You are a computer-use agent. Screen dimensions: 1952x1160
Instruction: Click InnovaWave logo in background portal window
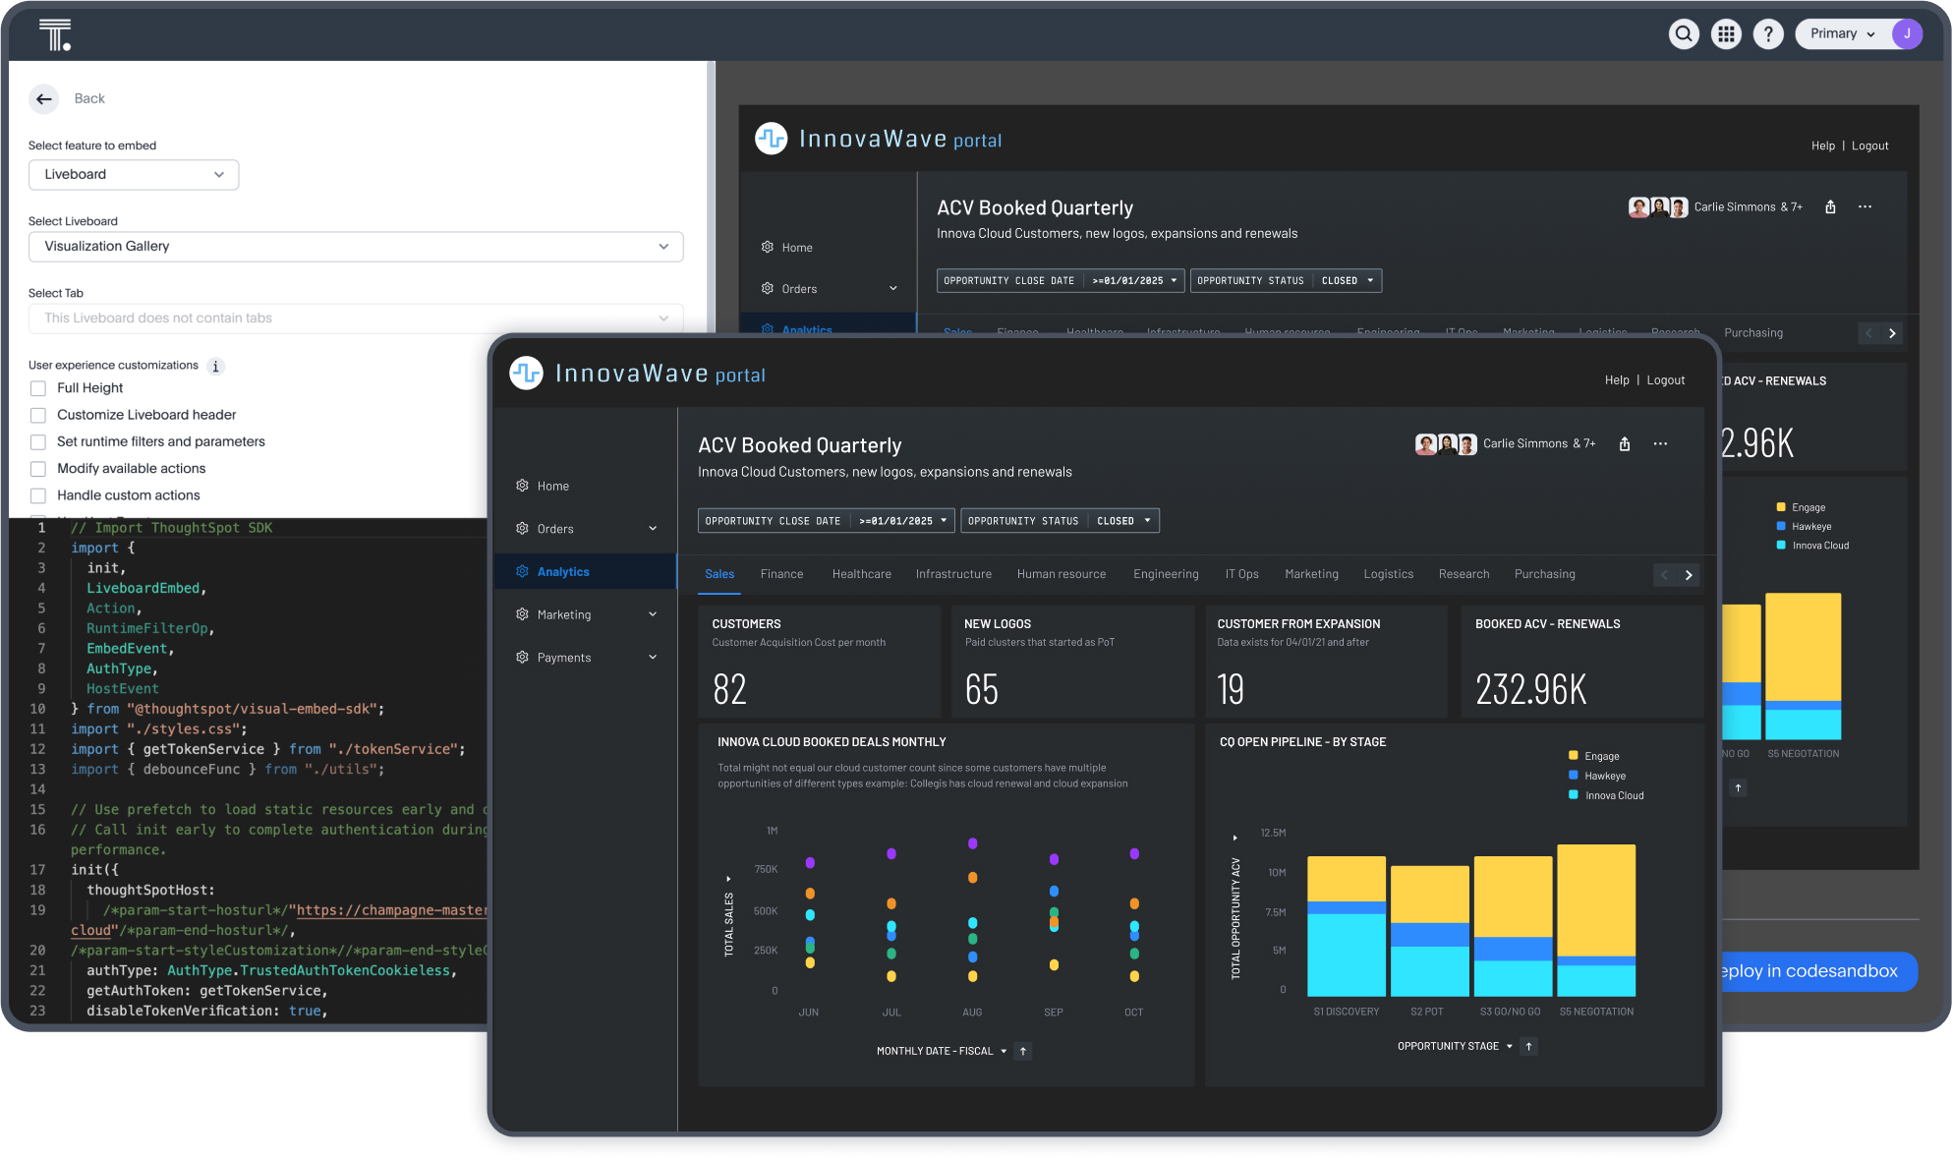tap(772, 139)
